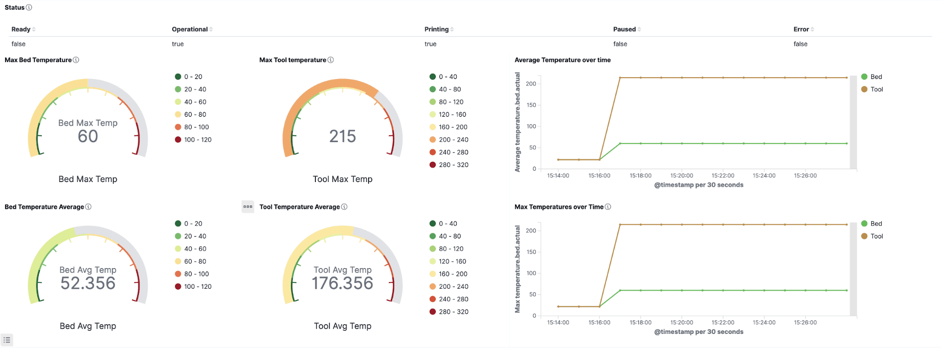Click the dark red 280 - 320 color swatch in Tool Average

(433, 312)
